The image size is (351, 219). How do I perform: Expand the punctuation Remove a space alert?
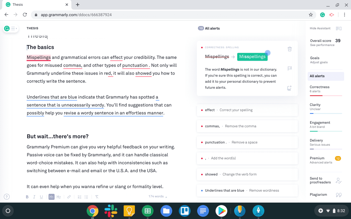pos(247,142)
